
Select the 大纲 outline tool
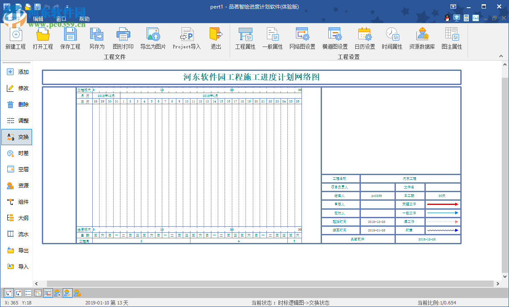(17, 218)
